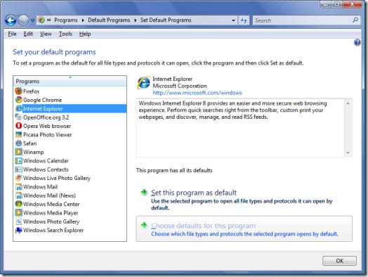The image size is (368, 277).
Task: Click description box scroll up arrow
Action: [x=348, y=103]
